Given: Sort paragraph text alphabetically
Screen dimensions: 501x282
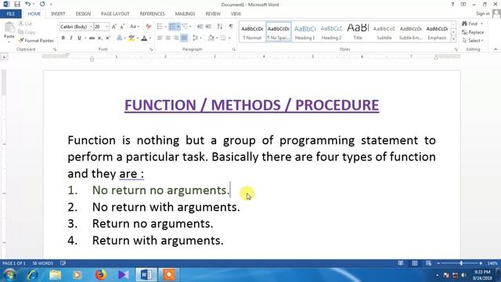Looking at the screenshot, I should (x=220, y=27).
